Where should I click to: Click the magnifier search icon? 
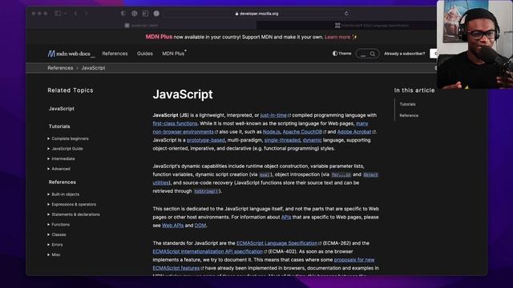coord(373,54)
